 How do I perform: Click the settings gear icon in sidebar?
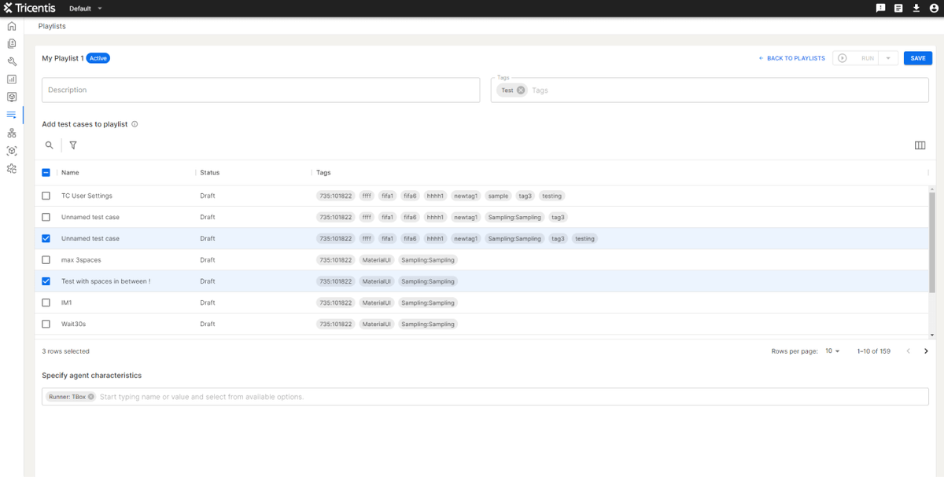11,167
